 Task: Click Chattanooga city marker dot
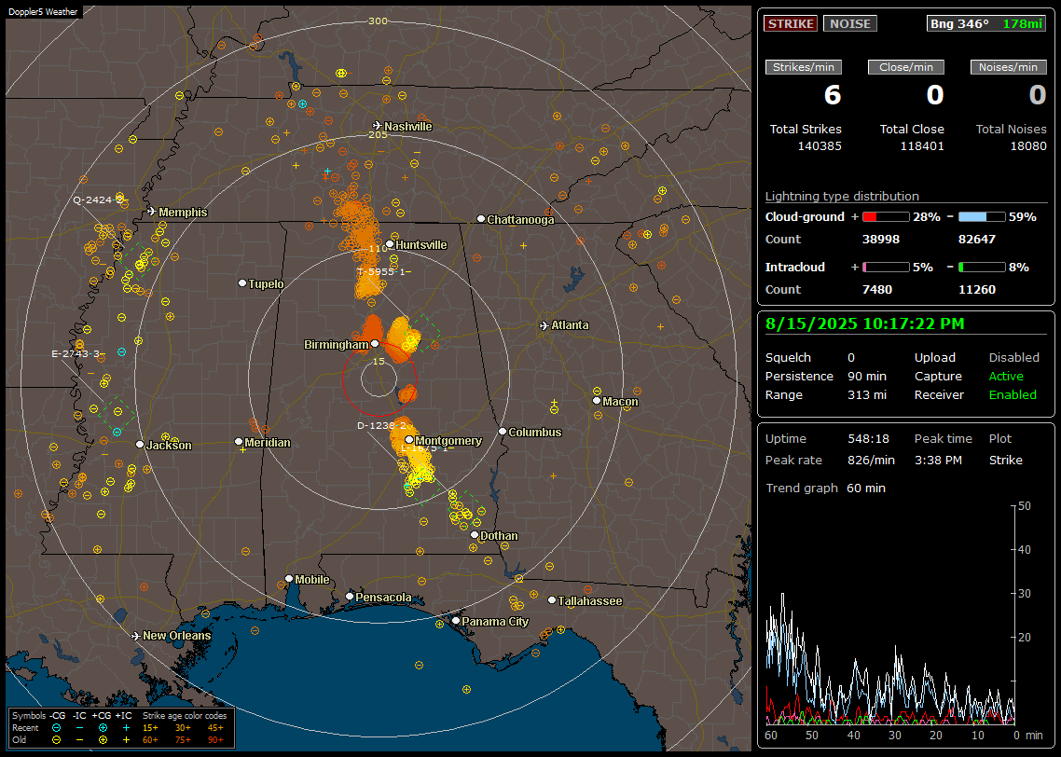[481, 219]
